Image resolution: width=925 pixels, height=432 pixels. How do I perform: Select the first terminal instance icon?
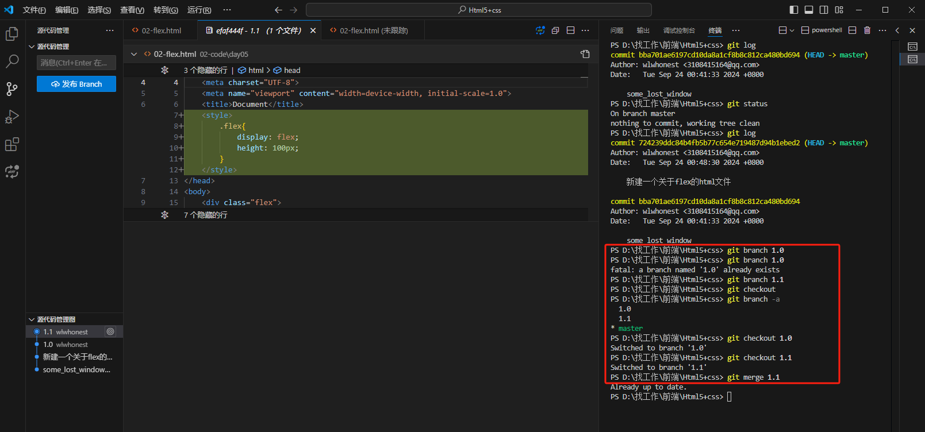(912, 47)
